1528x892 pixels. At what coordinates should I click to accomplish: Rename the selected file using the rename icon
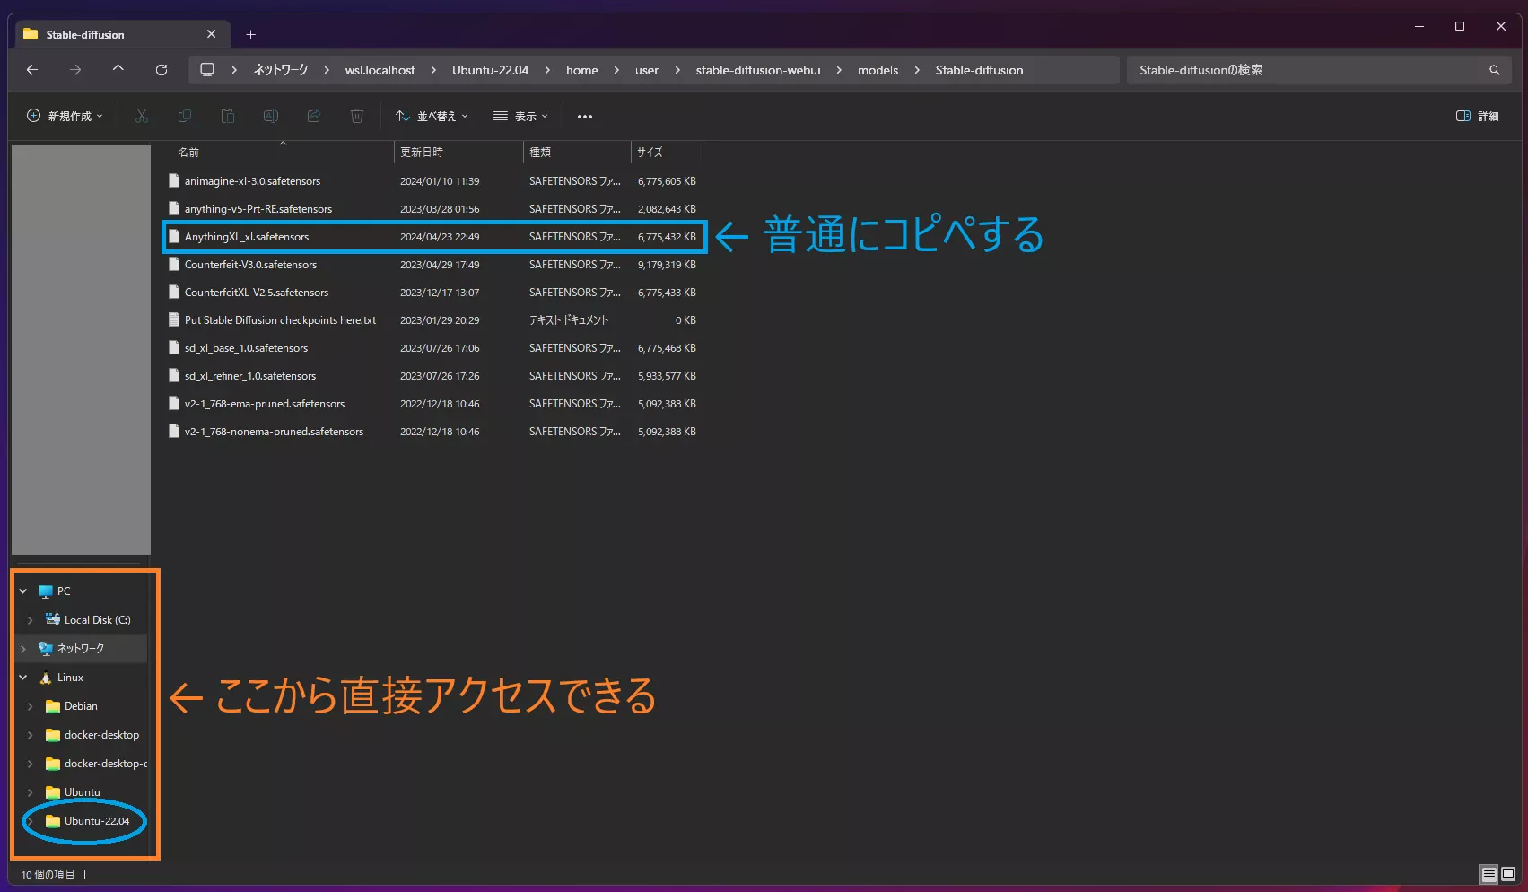270,116
